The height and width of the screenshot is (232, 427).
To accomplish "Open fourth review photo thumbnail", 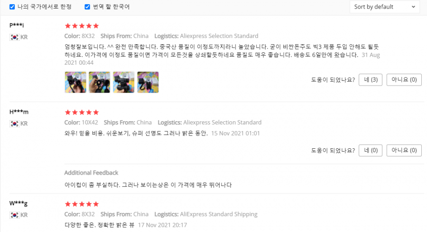I will [148, 82].
